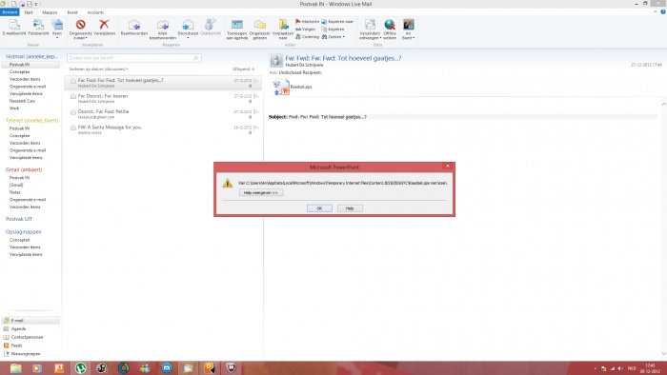667x375 pixels.
Task: Open the Raadsel.pps attachment icon
Action: (x=281, y=87)
